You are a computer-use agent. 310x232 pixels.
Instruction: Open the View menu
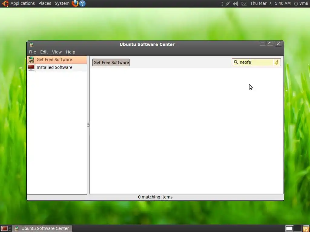pyautogui.click(x=57, y=52)
